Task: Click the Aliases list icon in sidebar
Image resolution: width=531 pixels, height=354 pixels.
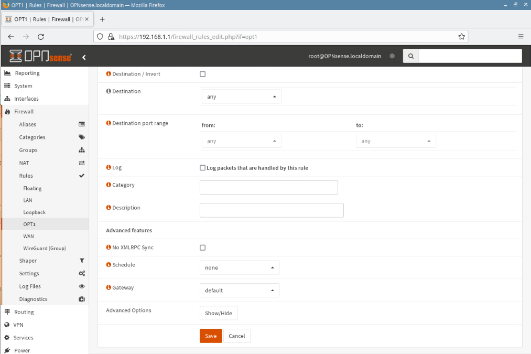Action: [x=82, y=124]
